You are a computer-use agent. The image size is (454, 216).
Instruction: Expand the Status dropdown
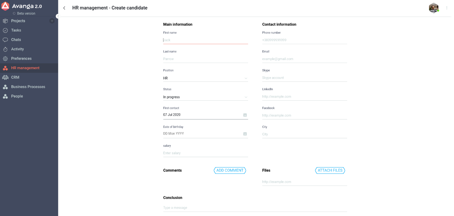[246, 97]
